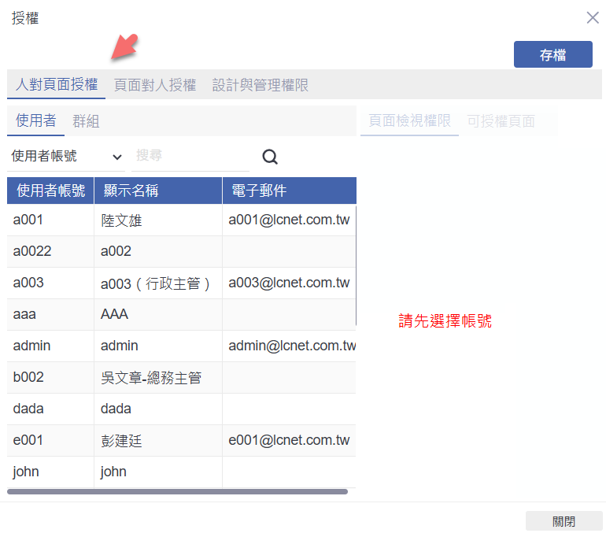Image resolution: width=606 pixels, height=533 pixels.
Task: Open the 使用者帳號 search field dropdown
Action: pyautogui.click(x=66, y=157)
